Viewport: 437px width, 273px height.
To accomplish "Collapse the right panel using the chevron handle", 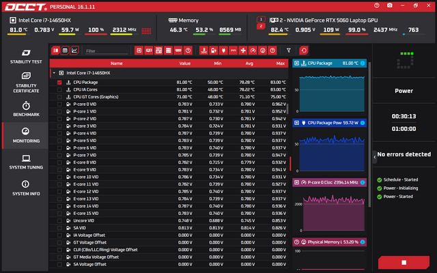I will click(x=375, y=157).
